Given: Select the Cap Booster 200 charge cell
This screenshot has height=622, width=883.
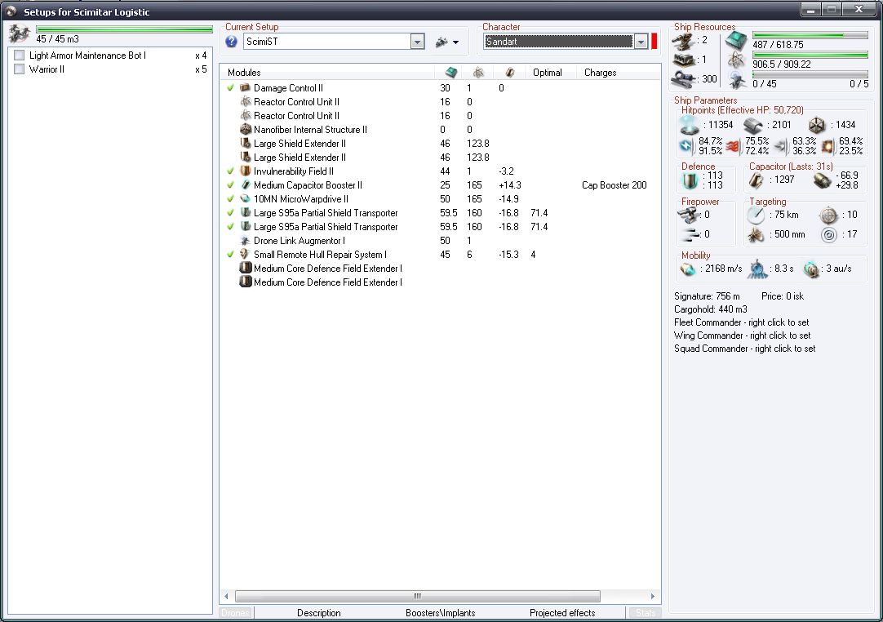Looking at the screenshot, I should [x=614, y=184].
